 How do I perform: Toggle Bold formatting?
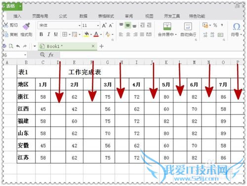point(41,35)
